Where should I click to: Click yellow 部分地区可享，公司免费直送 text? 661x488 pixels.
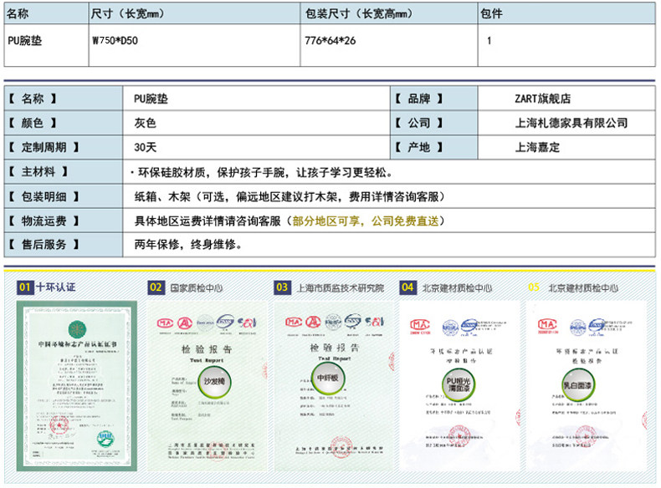[366, 221]
